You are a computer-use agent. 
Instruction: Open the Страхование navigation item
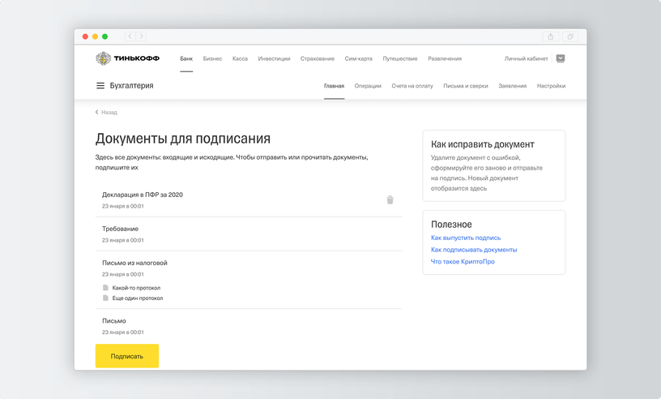pyautogui.click(x=318, y=58)
